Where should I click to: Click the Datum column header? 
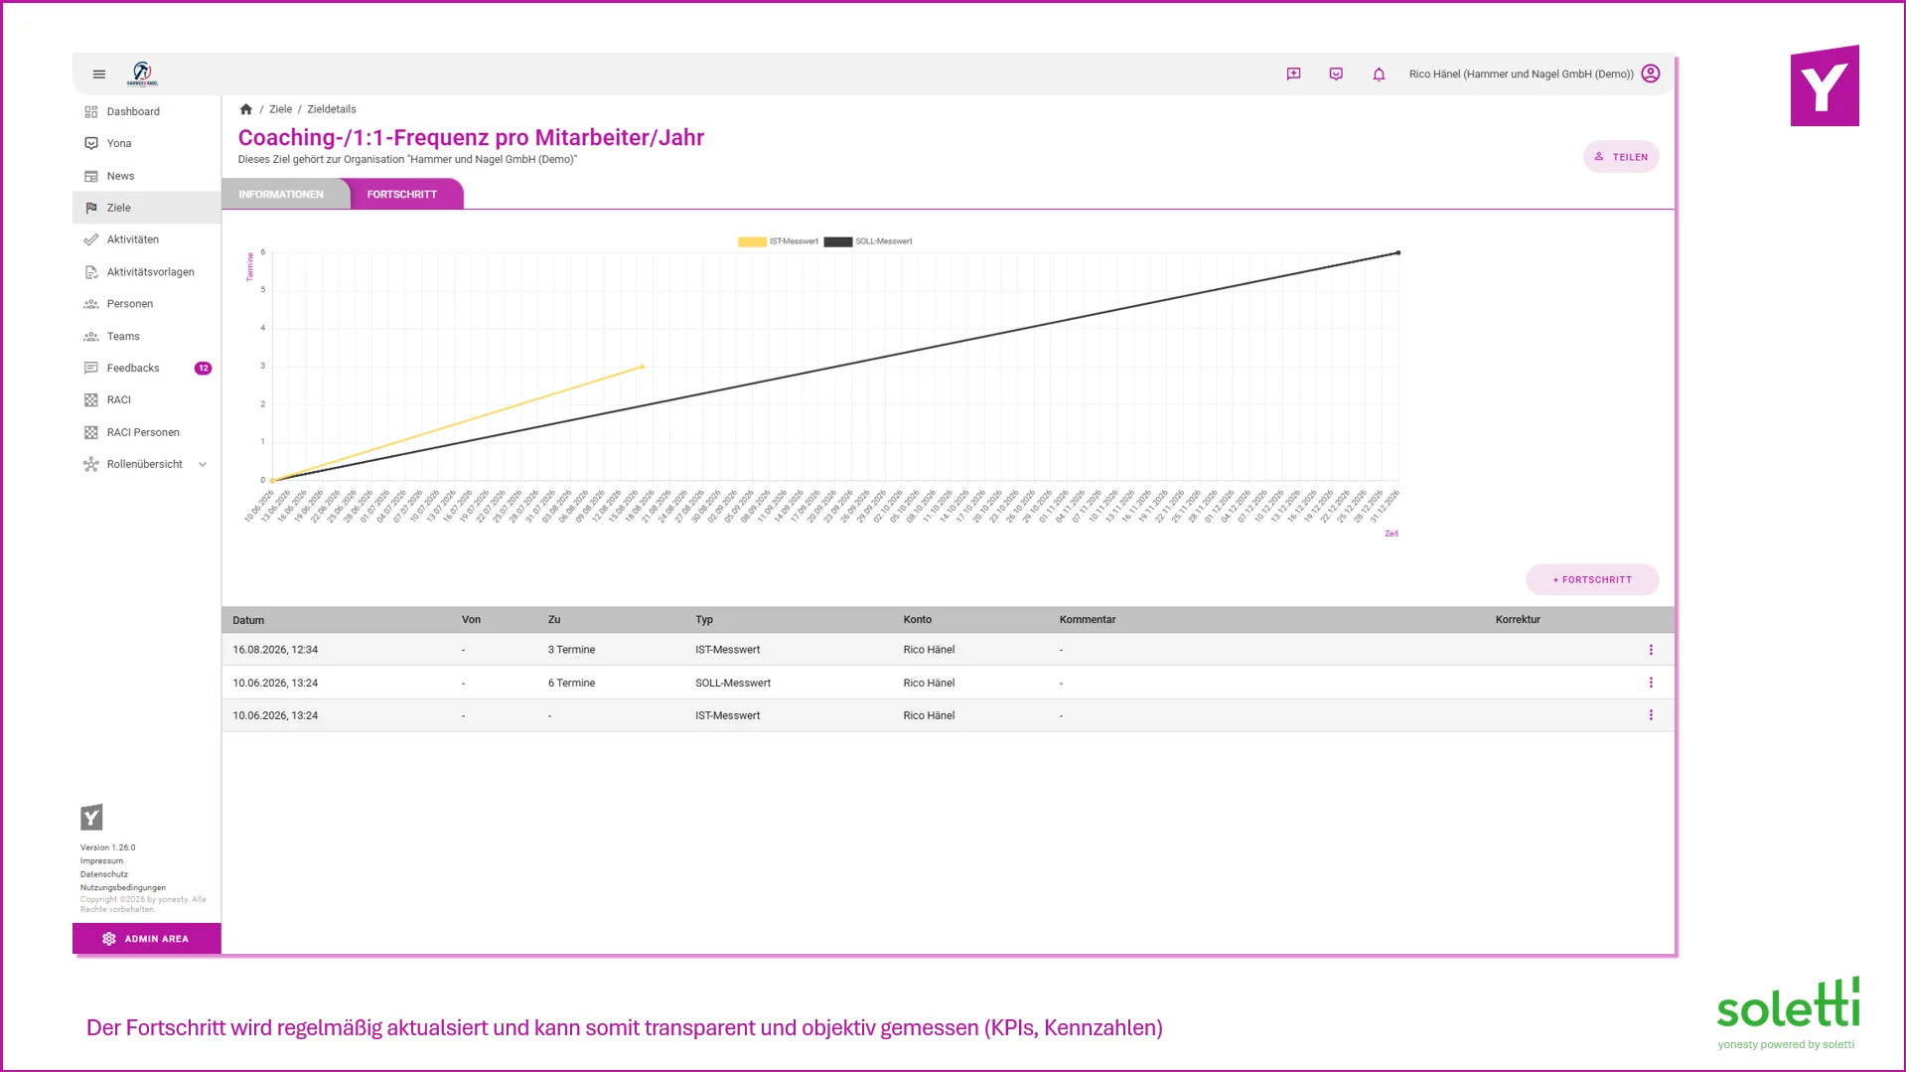(x=248, y=620)
